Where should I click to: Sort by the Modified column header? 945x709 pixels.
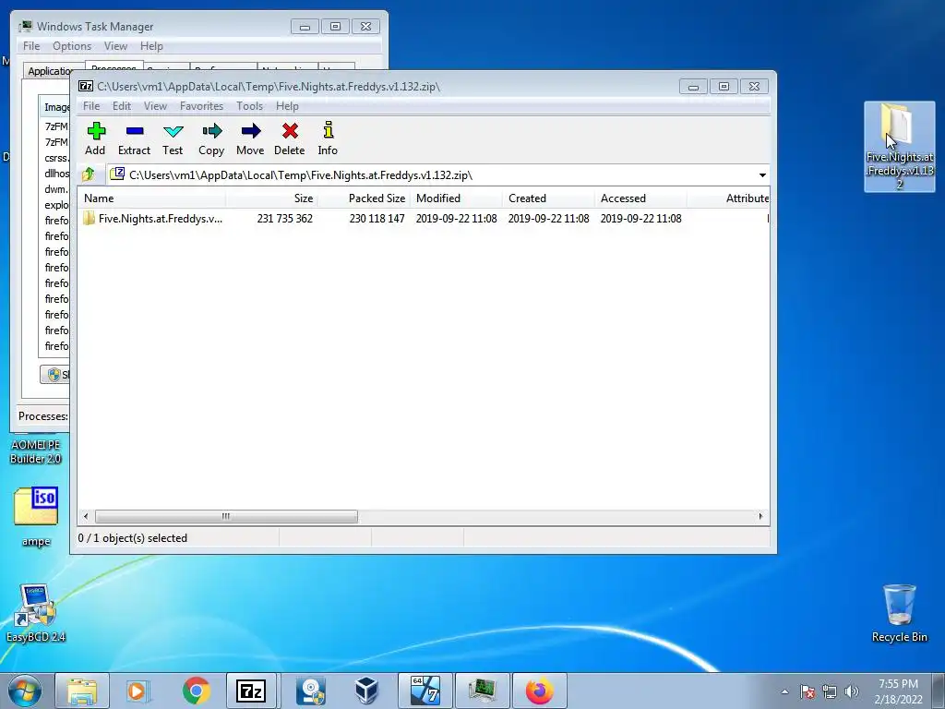pyautogui.click(x=456, y=198)
